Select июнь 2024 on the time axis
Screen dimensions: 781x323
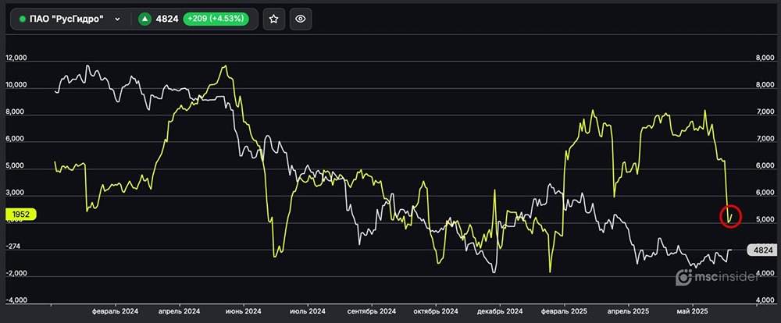[242, 311]
